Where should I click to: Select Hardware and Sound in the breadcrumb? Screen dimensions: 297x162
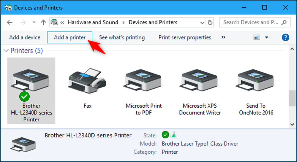[93, 22]
